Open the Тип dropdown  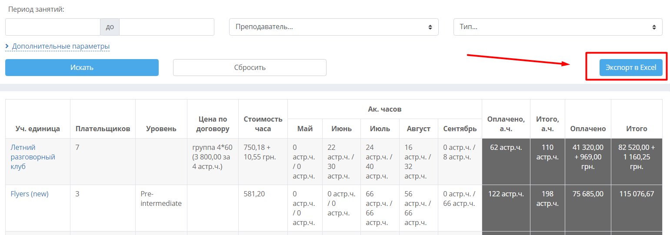tap(558, 27)
